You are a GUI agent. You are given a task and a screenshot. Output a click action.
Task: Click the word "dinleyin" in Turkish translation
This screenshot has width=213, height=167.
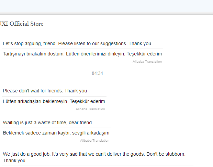coord(116,54)
